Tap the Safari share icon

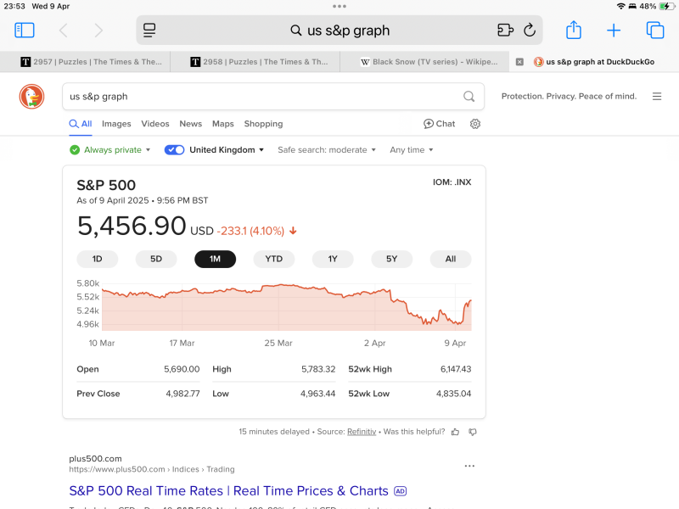[574, 30]
